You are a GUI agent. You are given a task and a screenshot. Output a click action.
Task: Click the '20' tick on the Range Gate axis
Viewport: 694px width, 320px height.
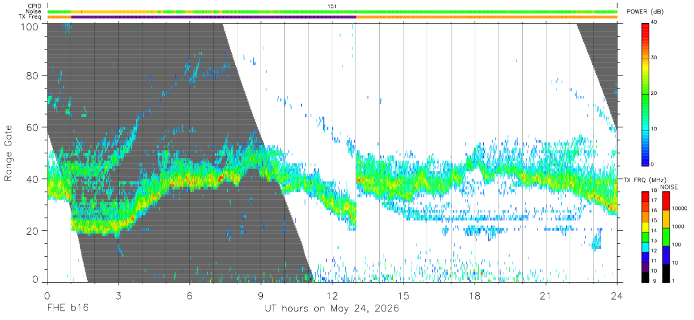(x=32, y=231)
